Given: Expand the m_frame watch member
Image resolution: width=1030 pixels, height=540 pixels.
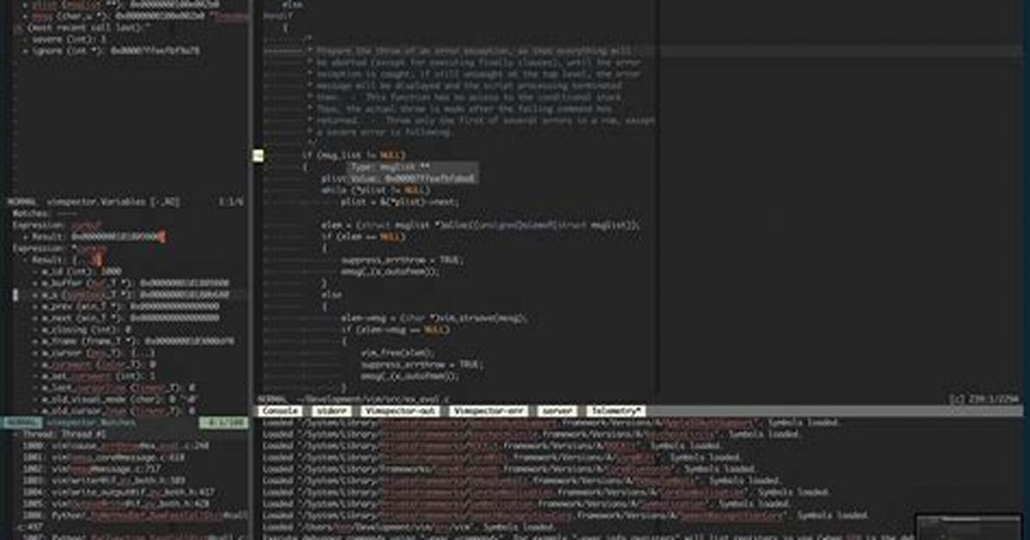Looking at the screenshot, I should [36, 342].
